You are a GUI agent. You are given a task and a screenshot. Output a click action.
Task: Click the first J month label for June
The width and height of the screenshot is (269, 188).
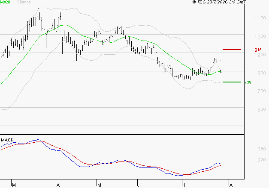(139, 185)
